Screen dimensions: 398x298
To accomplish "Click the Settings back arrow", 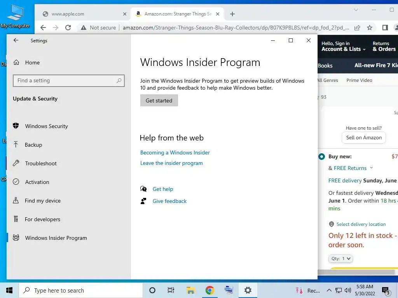I will 16,40.
